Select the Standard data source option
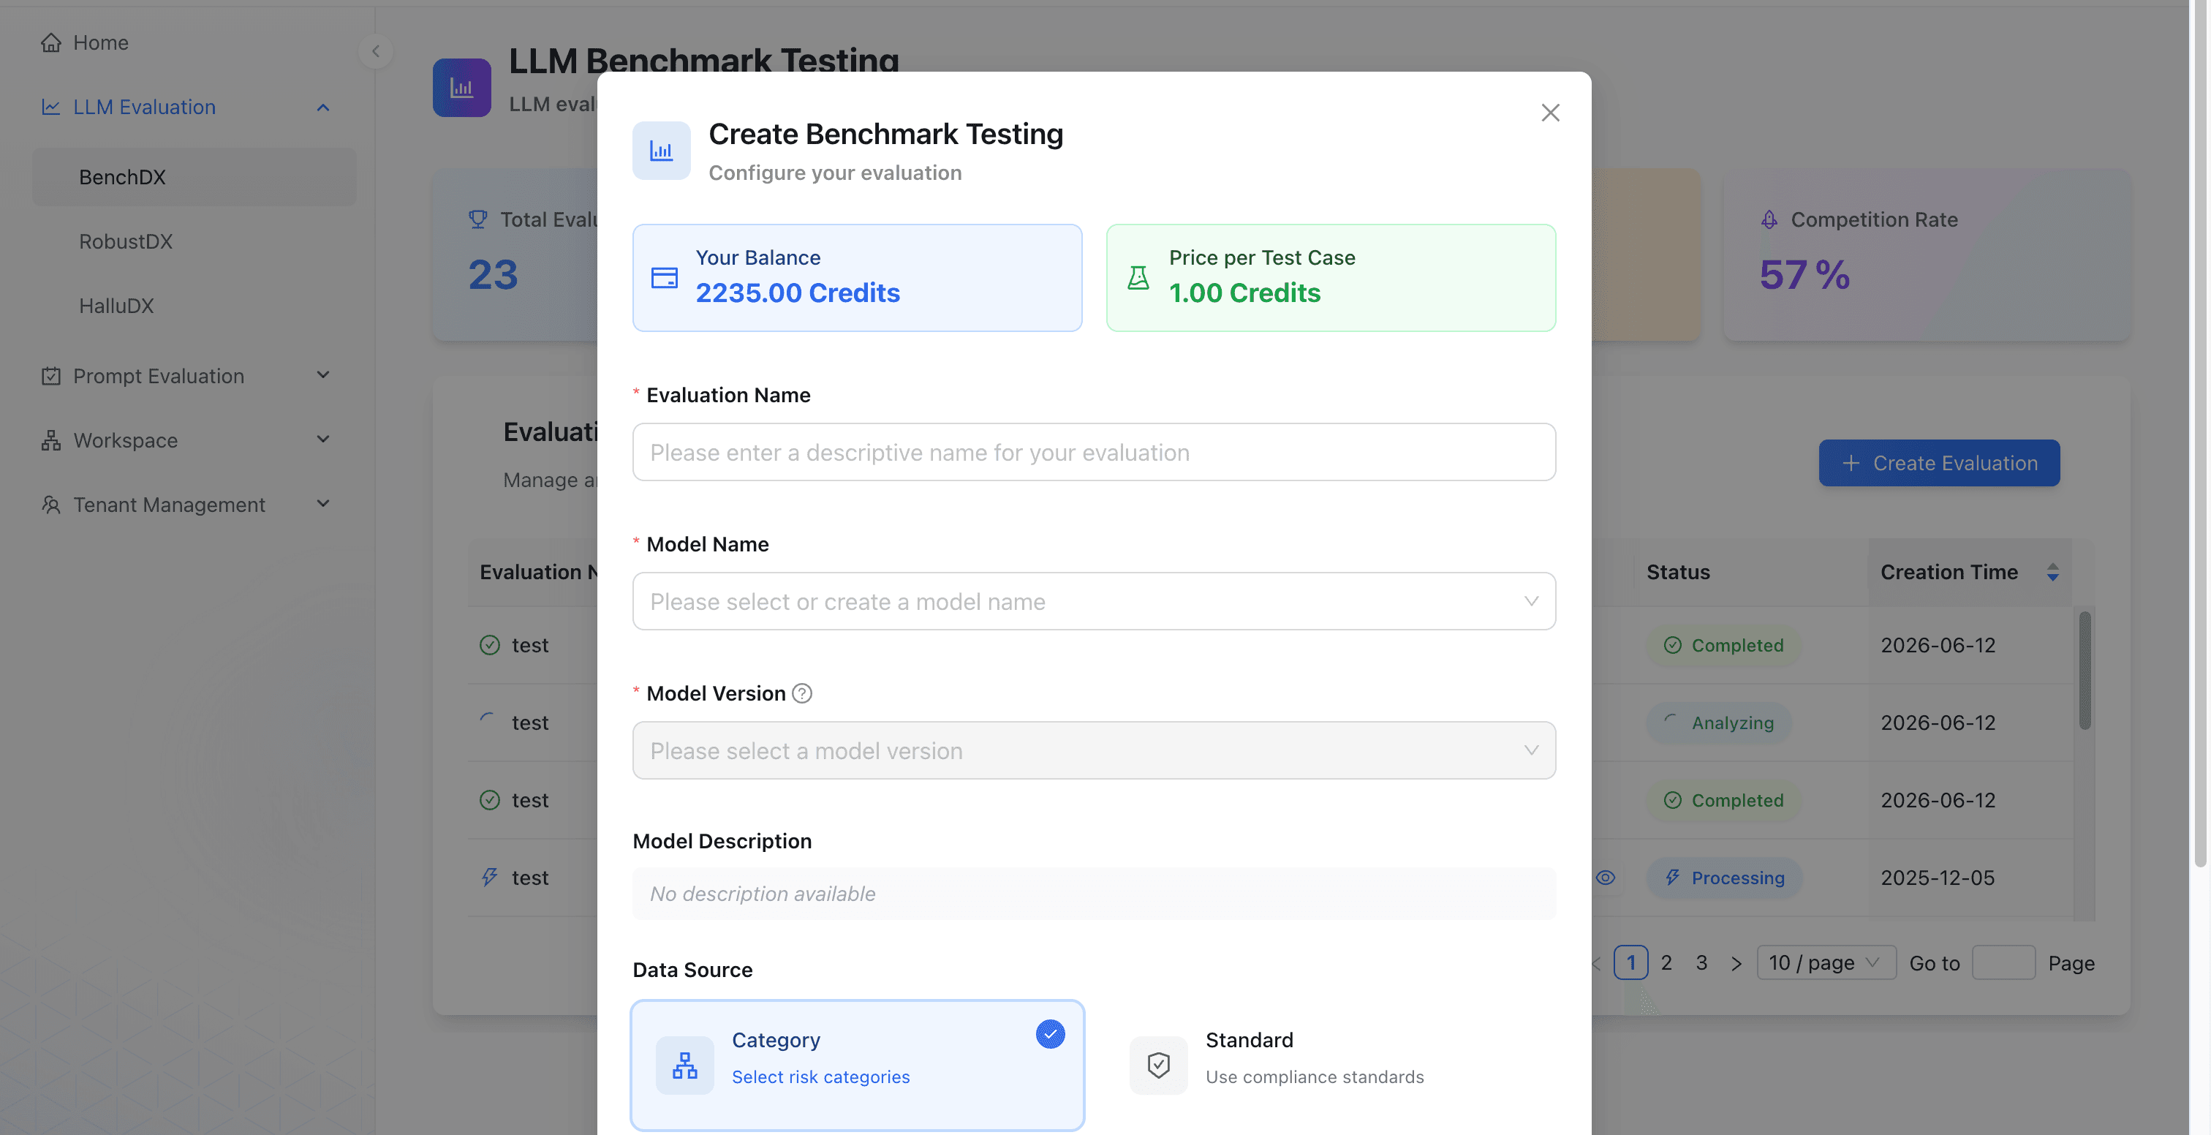The height and width of the screenshot is (1135, 2211). [x=1331, y=1065]
